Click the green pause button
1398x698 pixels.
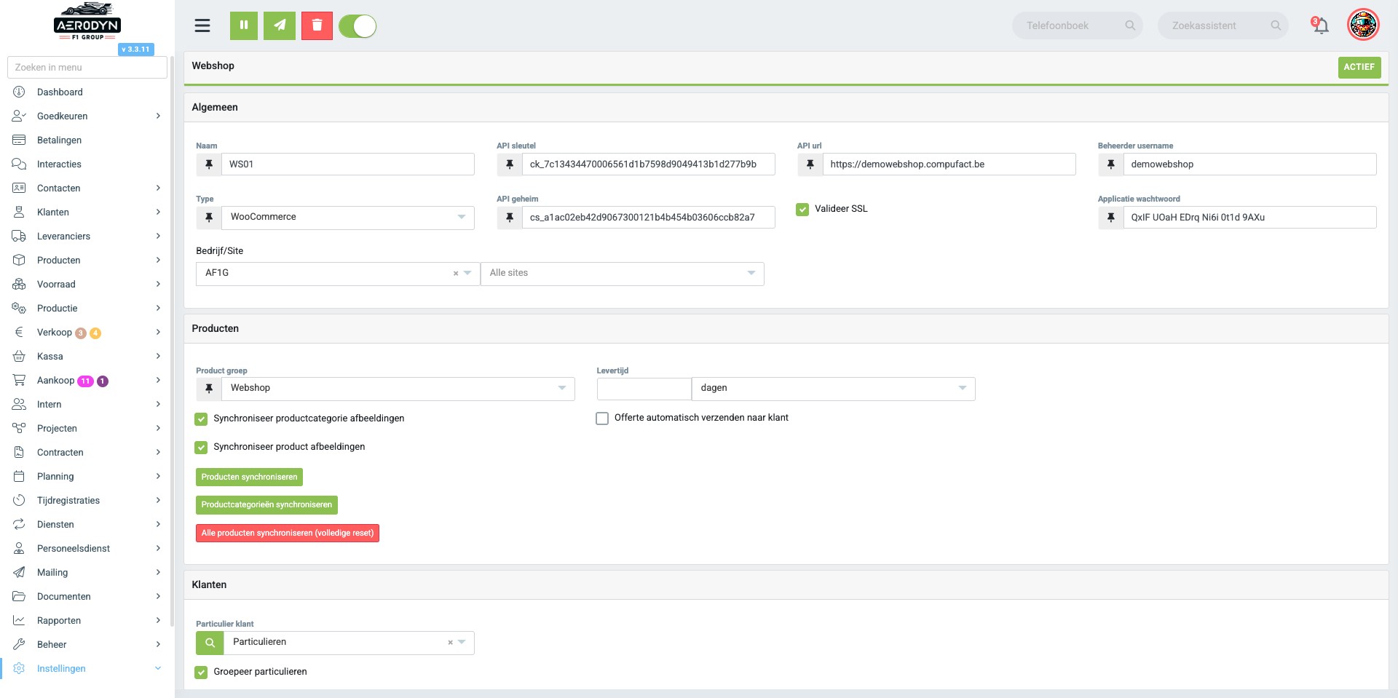244,25
